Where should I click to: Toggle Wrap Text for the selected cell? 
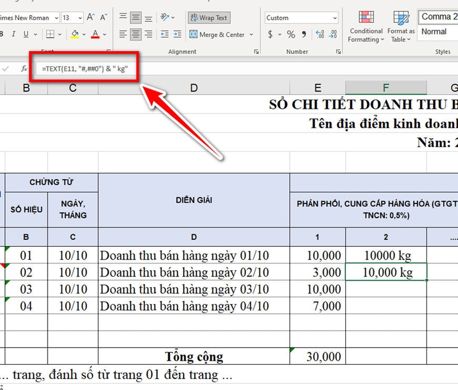(x=208, y=18)
